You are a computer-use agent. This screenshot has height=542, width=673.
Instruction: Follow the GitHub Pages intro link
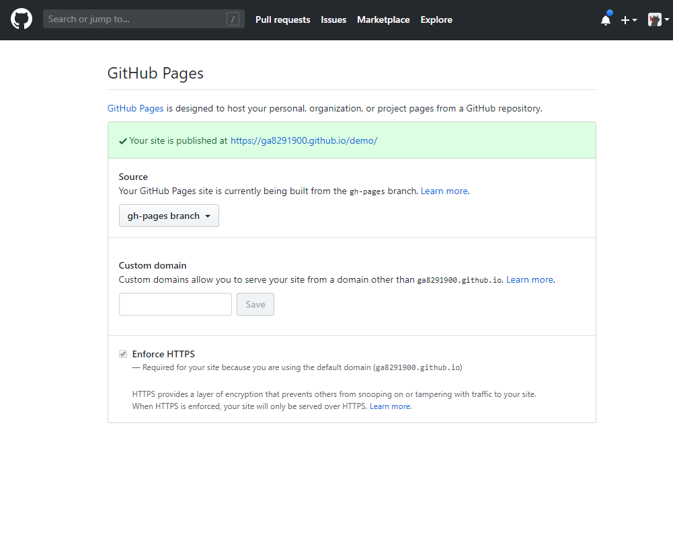[x=135, y=109]
